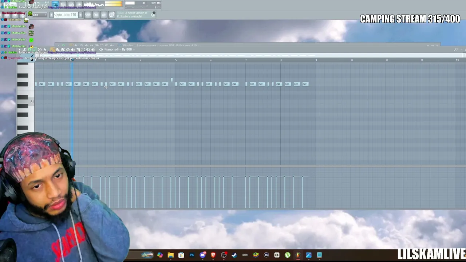Open Discord from the taskbar
The image size is (466, 262).
coord(202,255)
